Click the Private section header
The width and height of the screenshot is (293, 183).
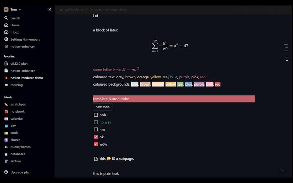click(x=8, y=97)
